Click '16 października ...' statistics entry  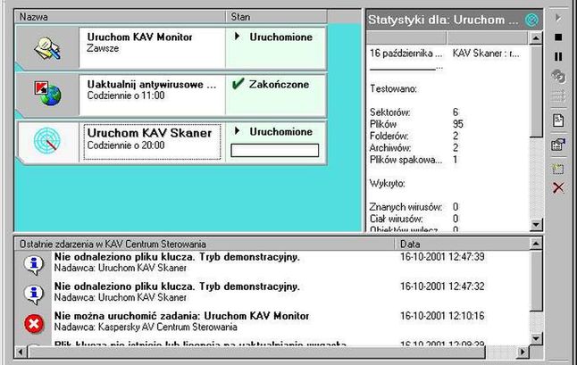coord(406,54)
